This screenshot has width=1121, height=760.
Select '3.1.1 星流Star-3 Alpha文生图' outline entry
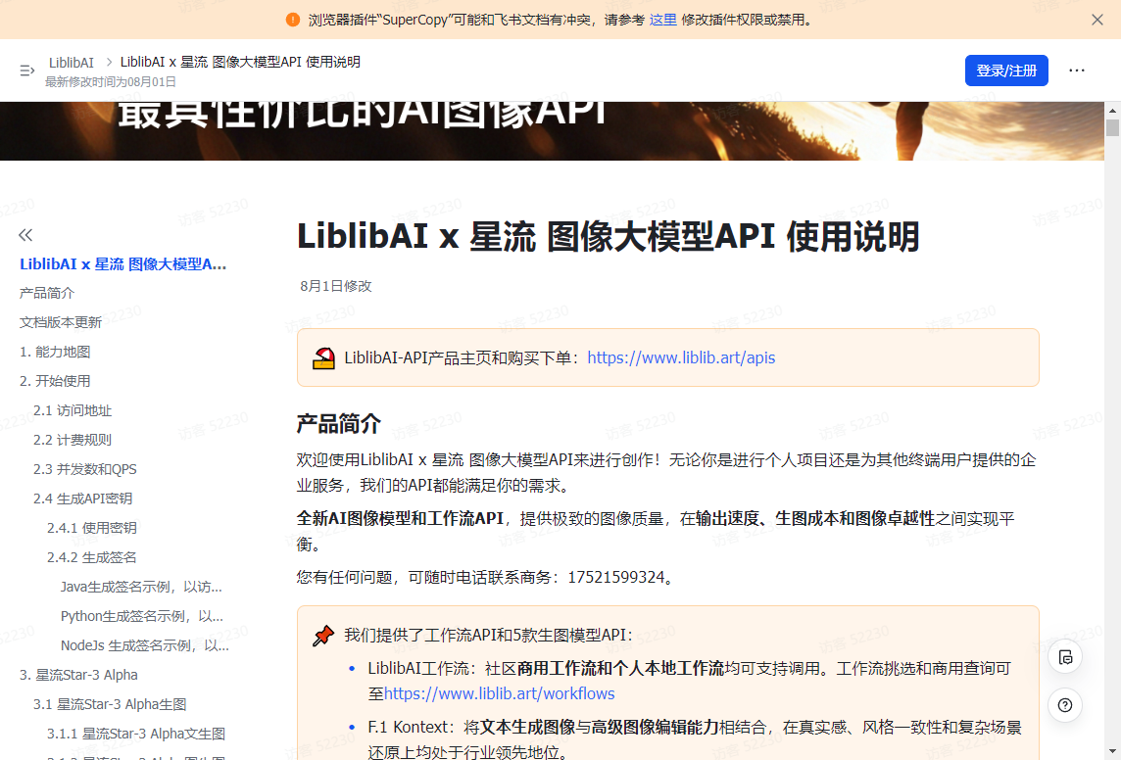coord(136,733)
